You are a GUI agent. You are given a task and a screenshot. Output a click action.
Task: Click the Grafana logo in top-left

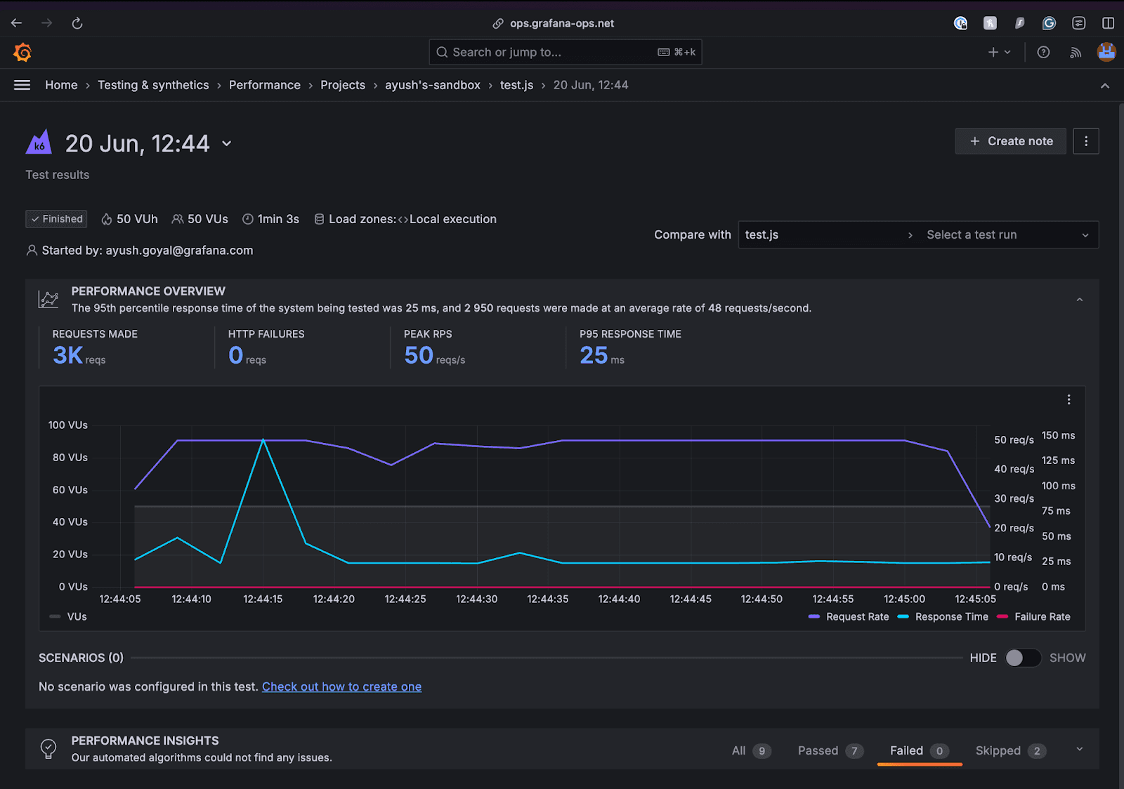[22, 52]
